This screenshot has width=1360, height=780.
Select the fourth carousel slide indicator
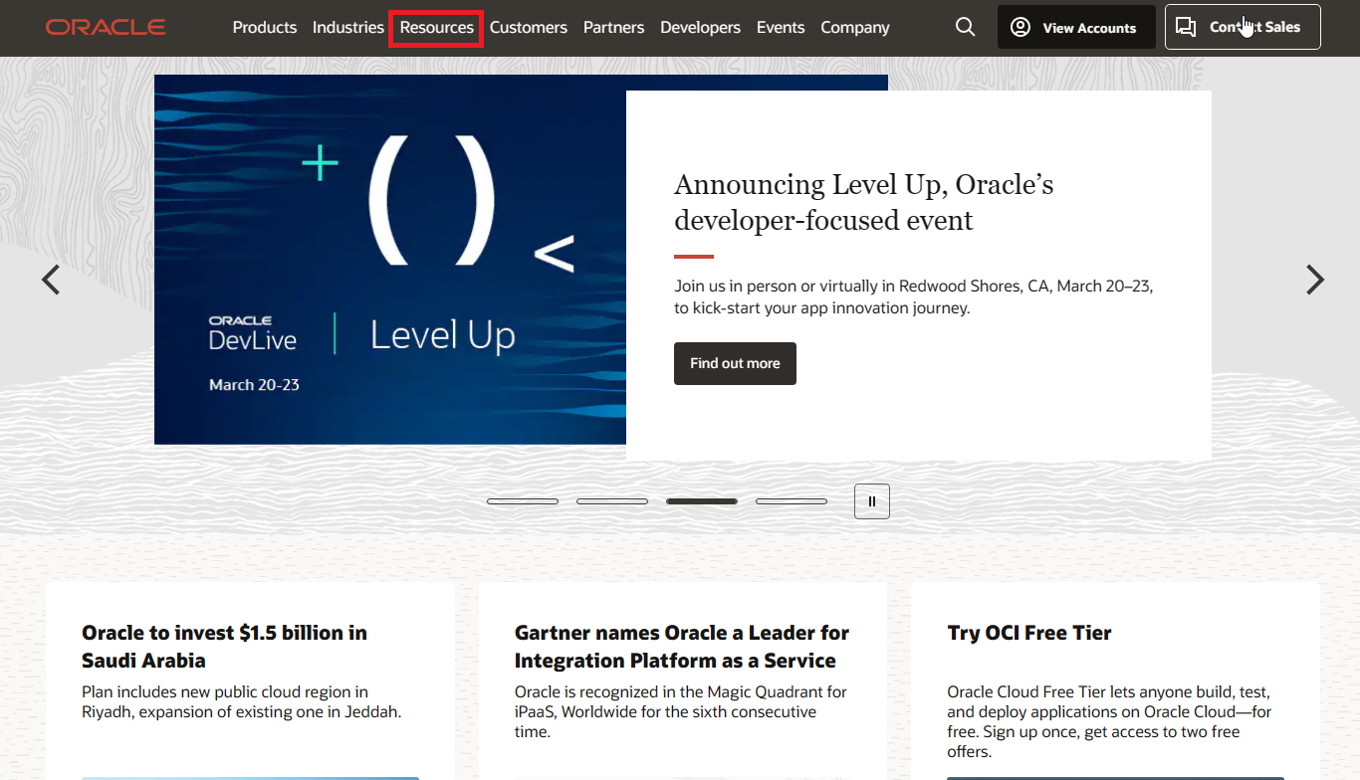coord(792,501)
